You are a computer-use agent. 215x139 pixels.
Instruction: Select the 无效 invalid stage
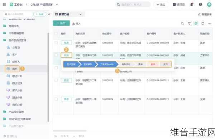coord(166,64)
